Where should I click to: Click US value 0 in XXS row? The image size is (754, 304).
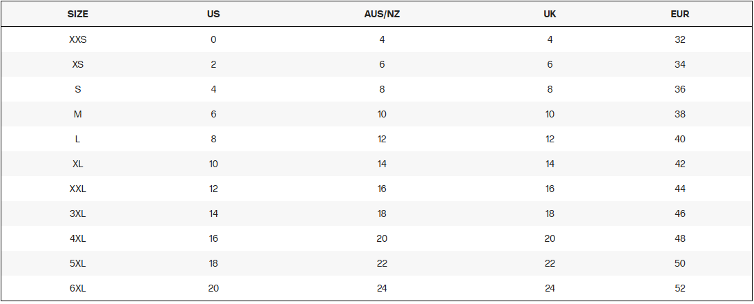tap(213, 39)
